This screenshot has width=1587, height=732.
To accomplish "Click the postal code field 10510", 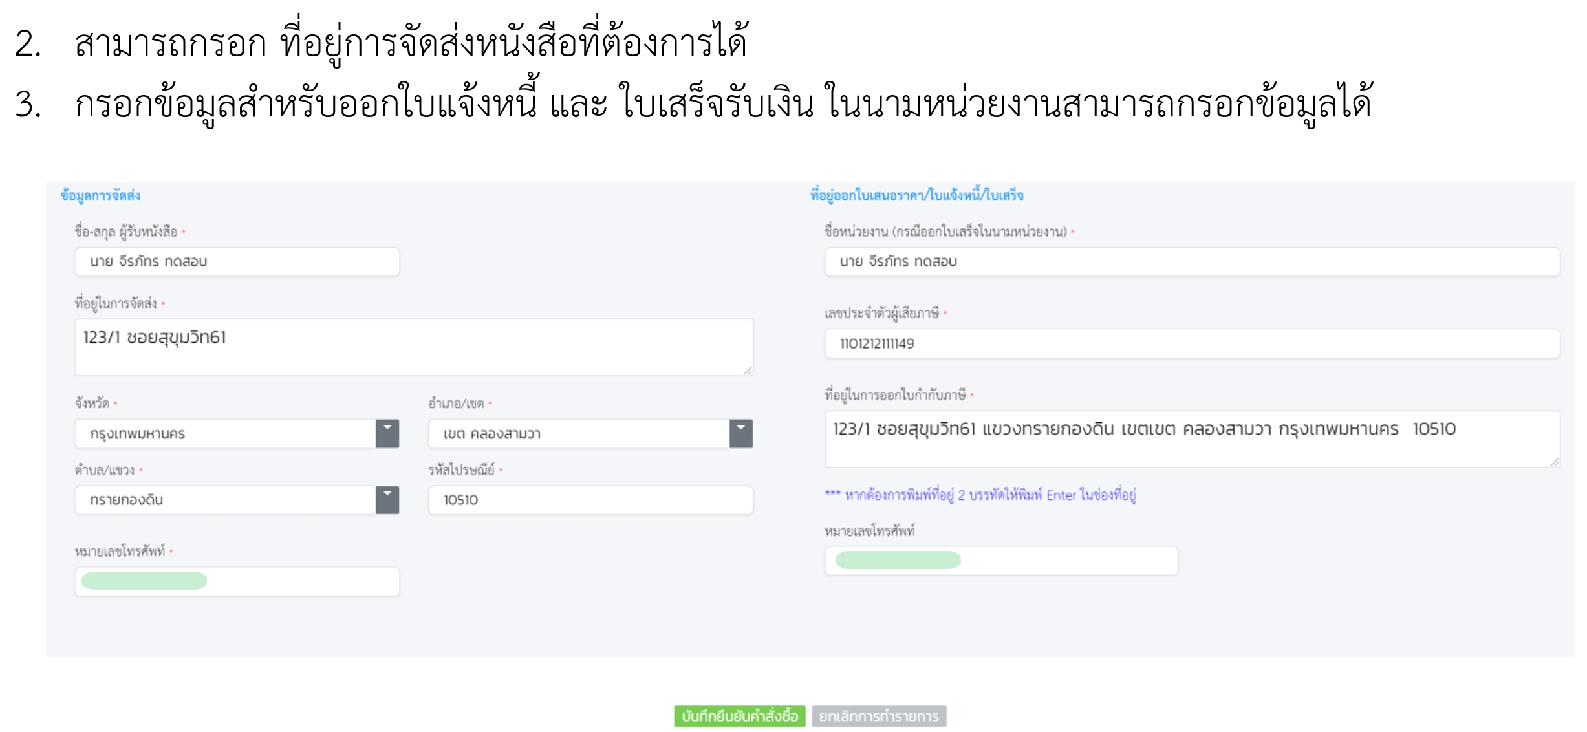I will click(590, 500).
